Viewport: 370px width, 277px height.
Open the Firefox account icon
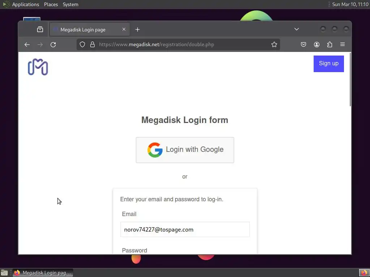[317, 44]
